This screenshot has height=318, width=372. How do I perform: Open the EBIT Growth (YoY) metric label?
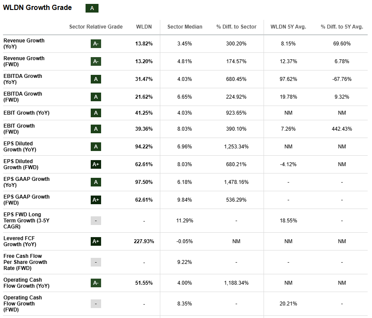[26, 113]
